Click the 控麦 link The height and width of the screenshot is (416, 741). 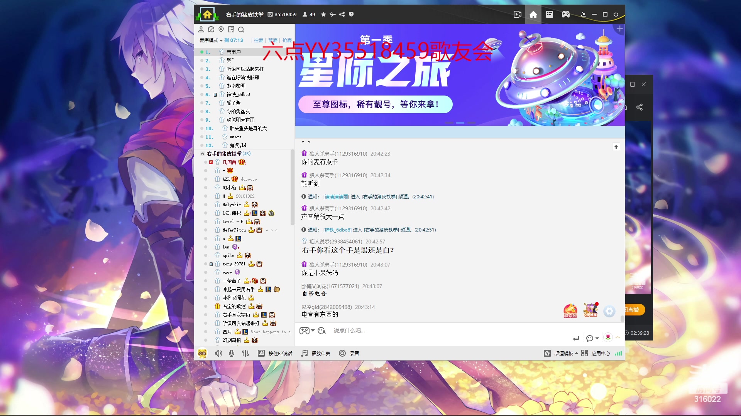coord(258,40)
